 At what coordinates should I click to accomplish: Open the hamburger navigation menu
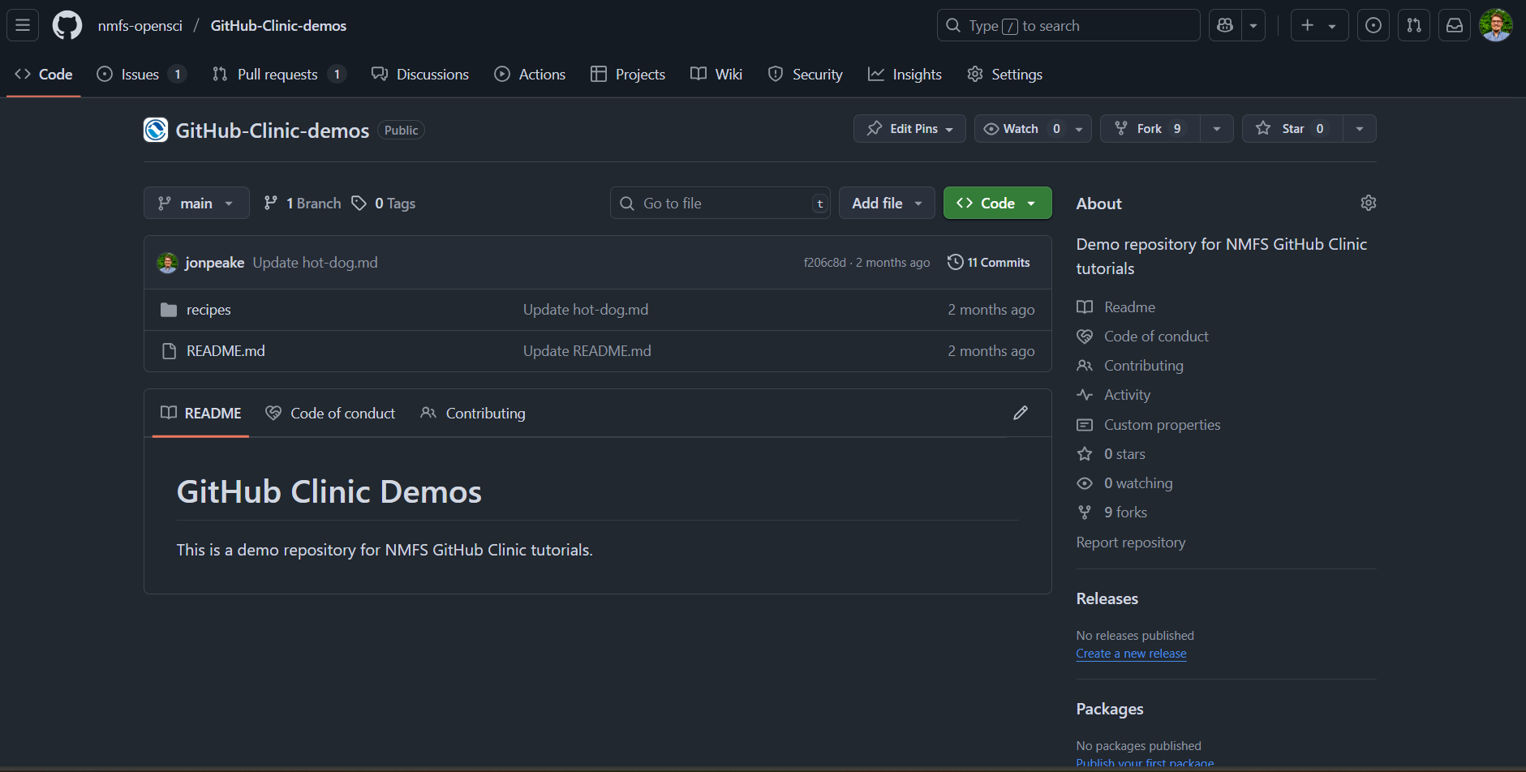pyautogui.click(x=23, y=25)
